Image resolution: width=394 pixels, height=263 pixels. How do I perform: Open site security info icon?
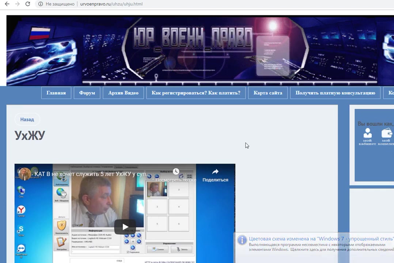click(41, 4)
